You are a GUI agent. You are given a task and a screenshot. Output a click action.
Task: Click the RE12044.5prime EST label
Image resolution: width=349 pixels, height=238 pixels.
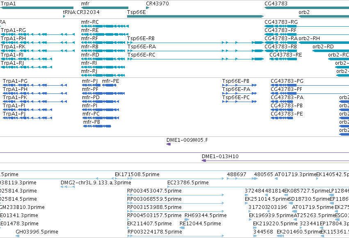(x=200, y=224)
